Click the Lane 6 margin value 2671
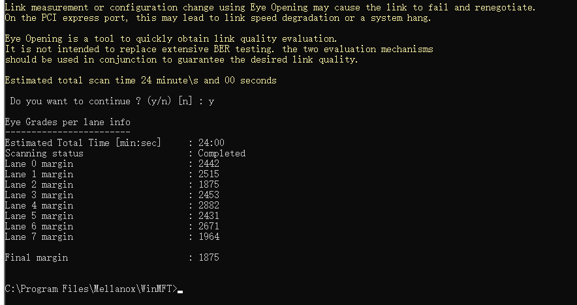577x305 pixels. (x=208, y=227)
